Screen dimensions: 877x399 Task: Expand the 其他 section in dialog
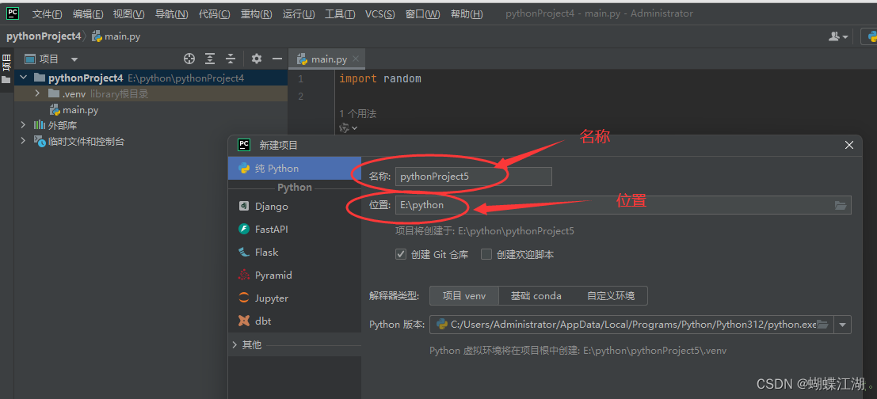pos(235,345)
